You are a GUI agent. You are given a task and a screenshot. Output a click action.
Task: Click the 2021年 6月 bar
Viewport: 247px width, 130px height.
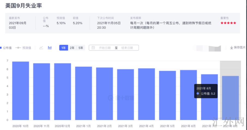(188, 95)
